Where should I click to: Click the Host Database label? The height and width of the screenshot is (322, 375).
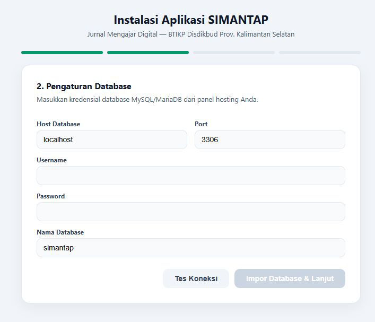click(x=58, y=124)
